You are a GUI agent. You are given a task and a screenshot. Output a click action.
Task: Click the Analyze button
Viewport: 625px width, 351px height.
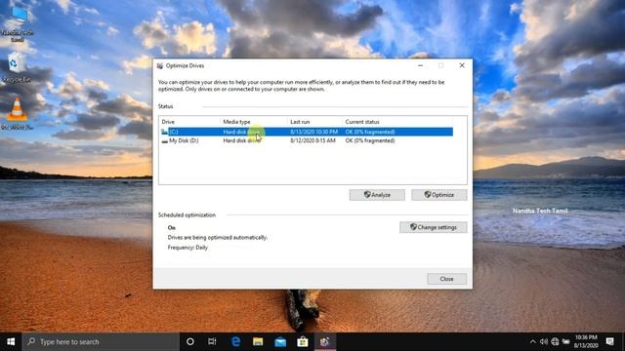pyautogui.click(x=377, y=195)
